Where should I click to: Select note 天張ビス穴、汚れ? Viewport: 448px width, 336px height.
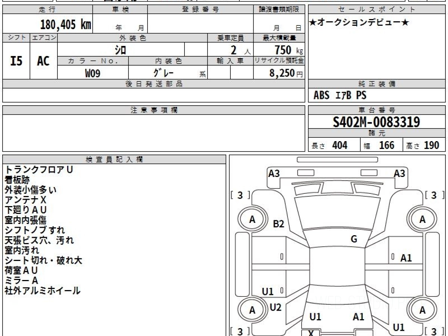(40, 240)
